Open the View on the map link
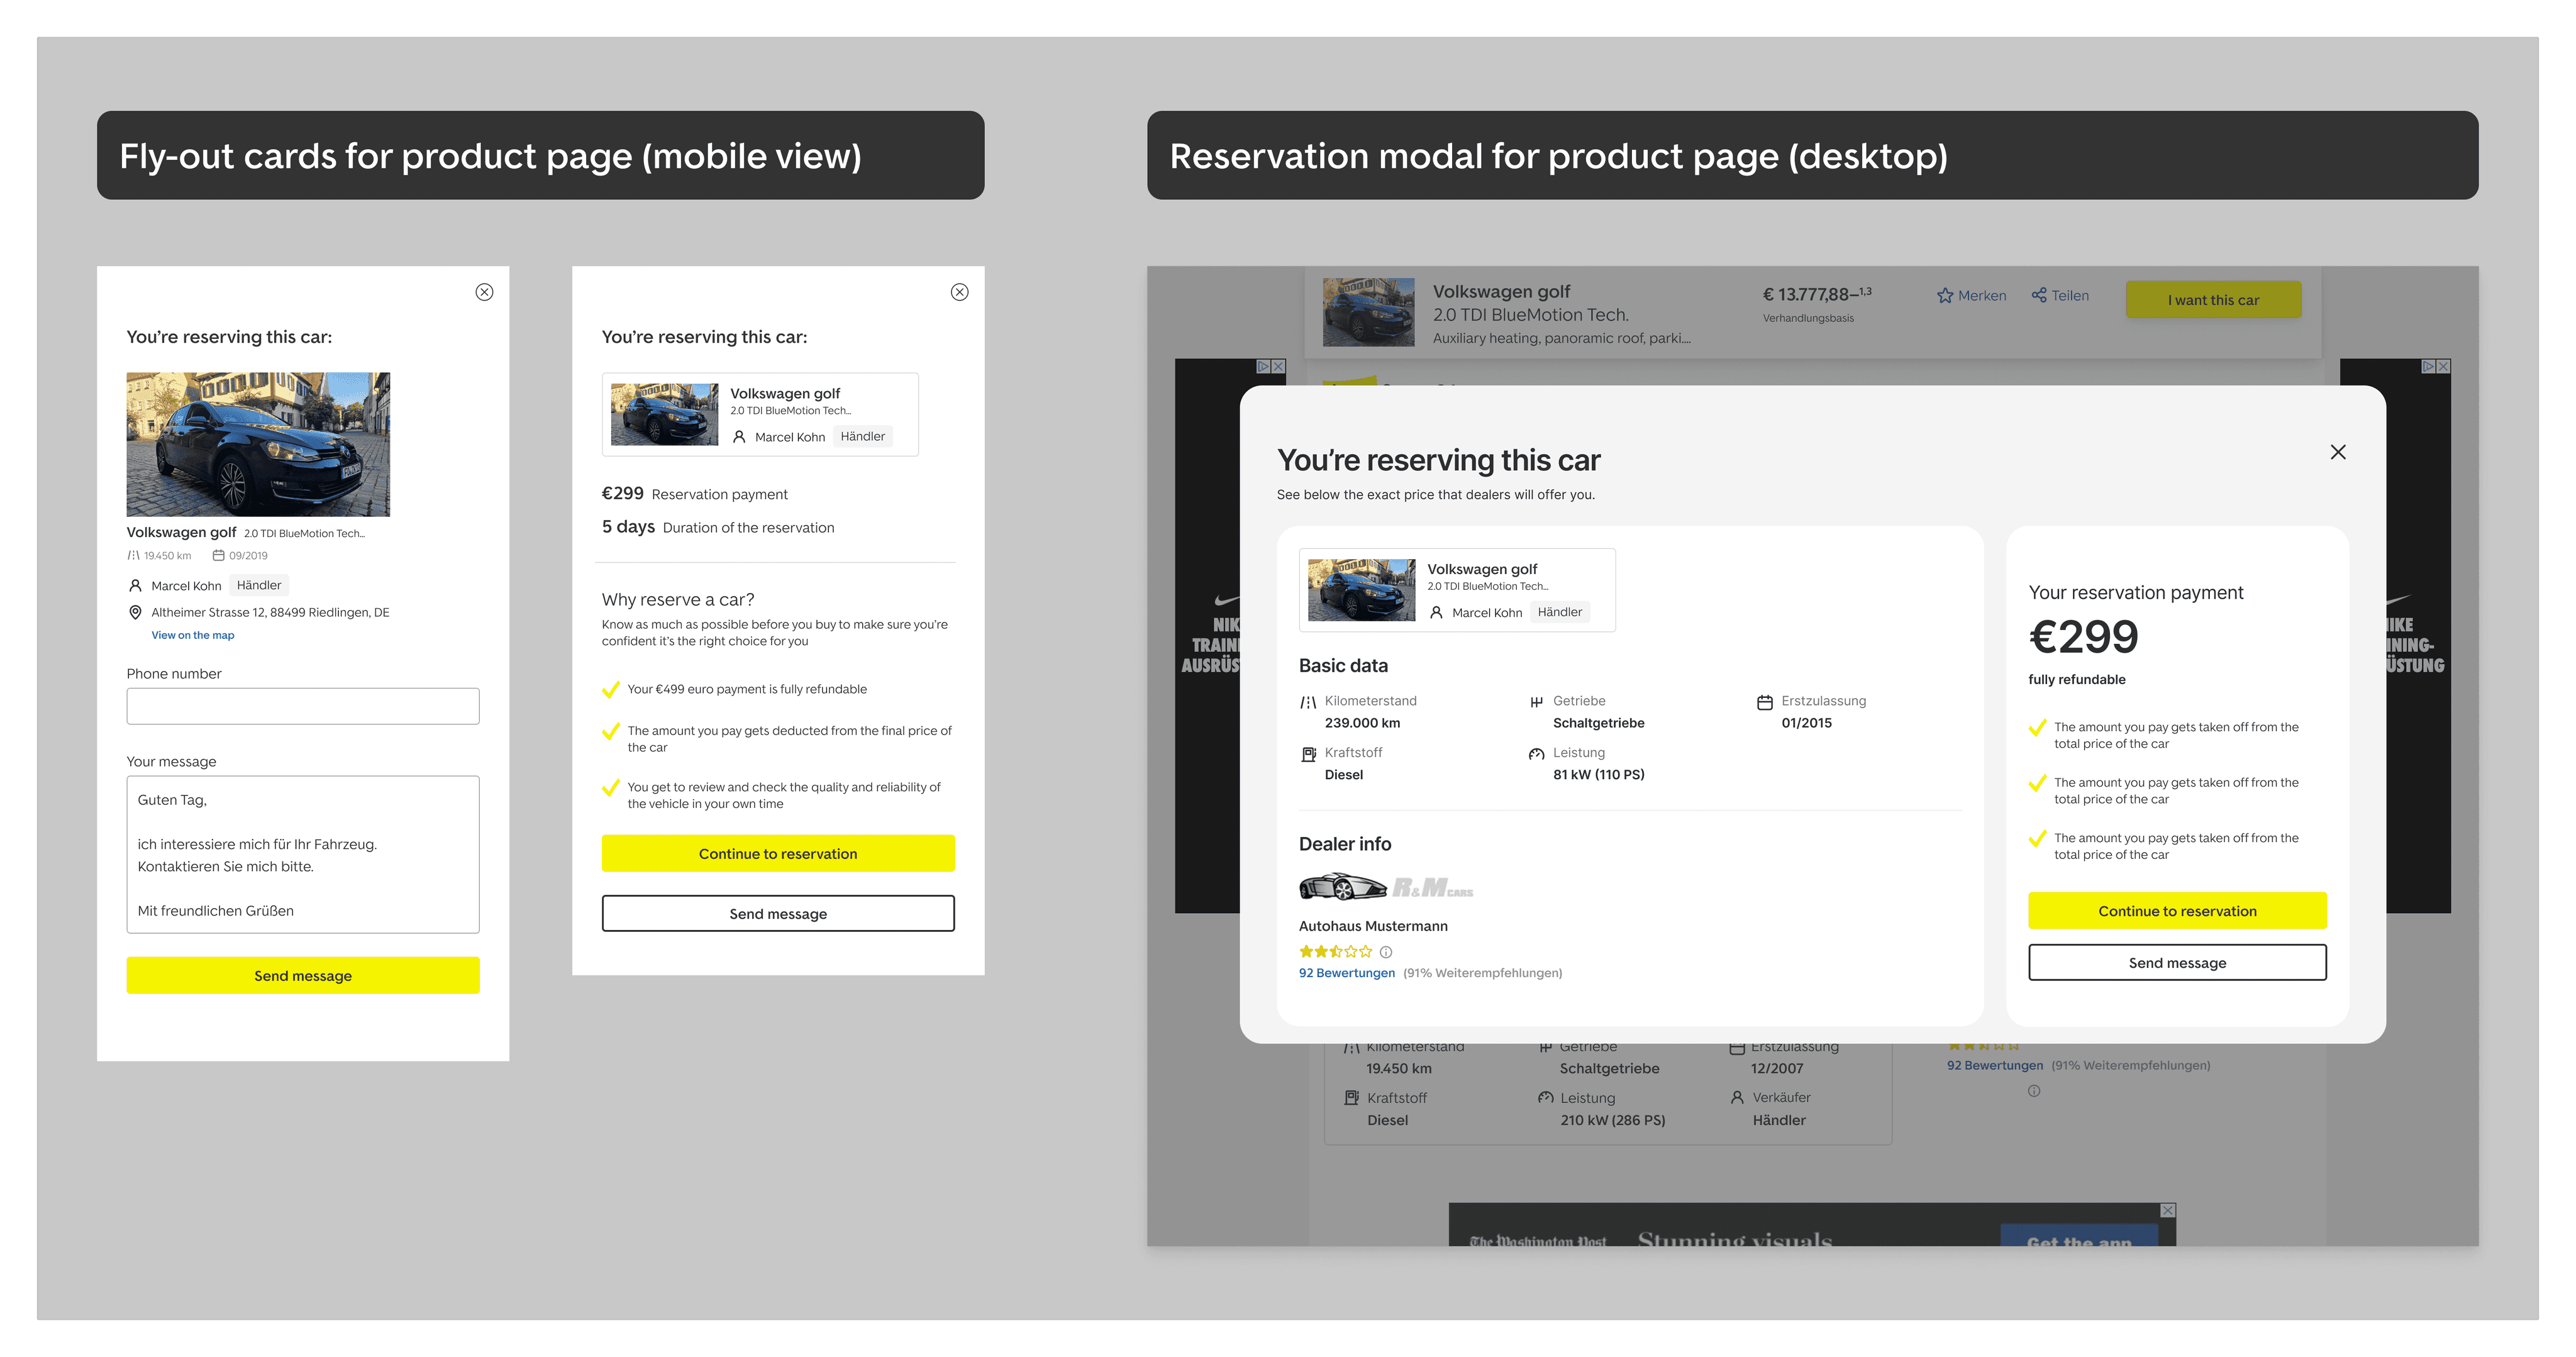Image resolution: width=2576 pixels, height=1357 pixels. point(193,635)
